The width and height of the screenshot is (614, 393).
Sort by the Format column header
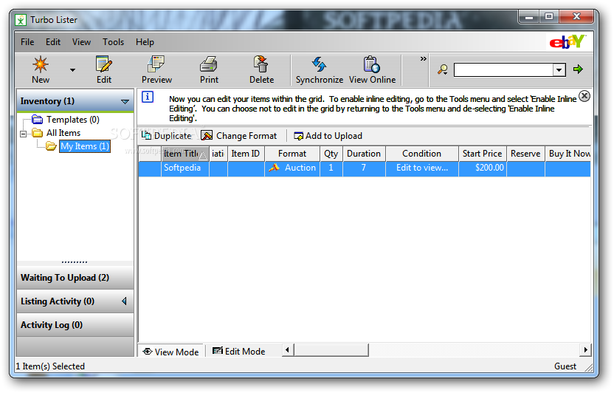pos(292,154)
